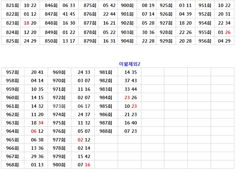Click the 850회 round cell
The image size is (252, 183).
51,41
